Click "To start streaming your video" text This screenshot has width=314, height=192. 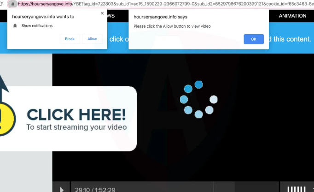point(76,127)
